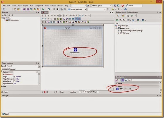Select MyComponent1 in Structure tree
Screen dimensions: 164x118
[x=14, y=20]
